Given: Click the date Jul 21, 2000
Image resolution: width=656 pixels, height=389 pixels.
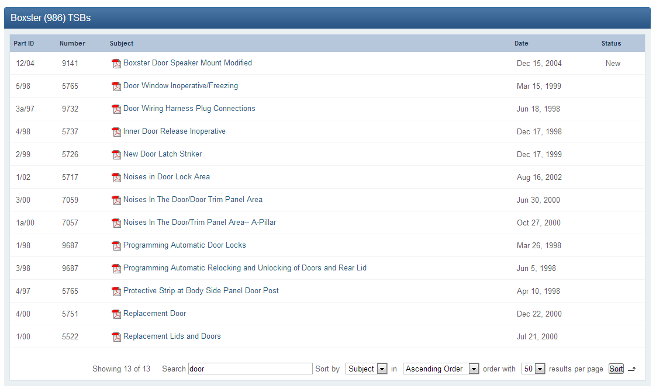Looking at the screenshot, I should pyautogui.click(x=537, y=337).
